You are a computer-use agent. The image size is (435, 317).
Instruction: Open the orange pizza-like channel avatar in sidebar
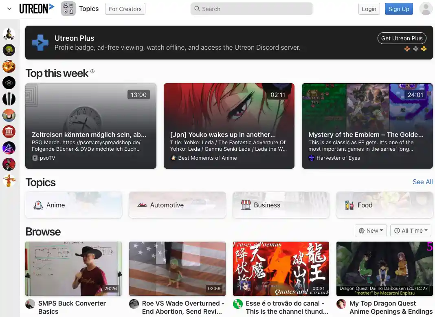pos(9,67)
